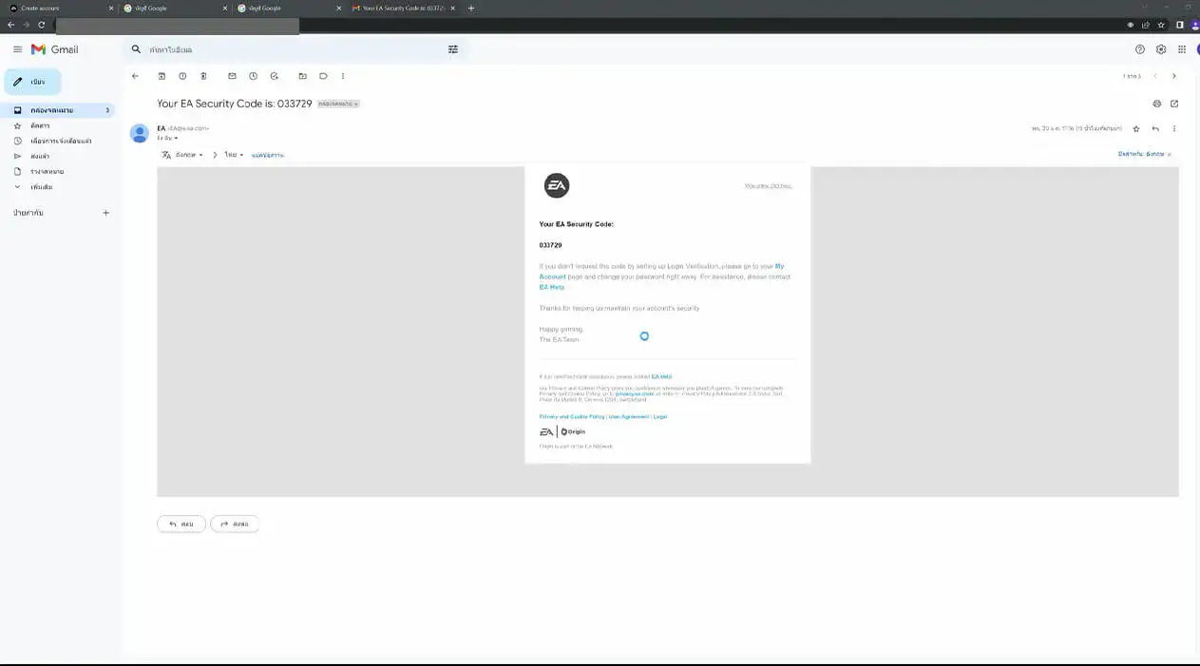Image resolution: width=1200 pixels, height=666 pixels.
Task: Click the Gmail logo
Action: tap(54, 49)
